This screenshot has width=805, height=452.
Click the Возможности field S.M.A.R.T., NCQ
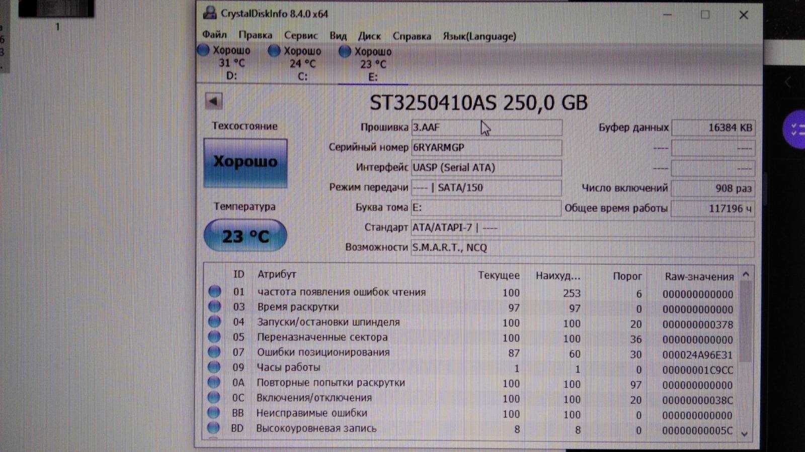(x=583, y=248)
